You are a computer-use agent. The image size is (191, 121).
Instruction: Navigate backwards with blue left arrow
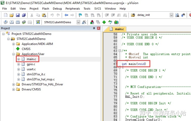[66, 15]
